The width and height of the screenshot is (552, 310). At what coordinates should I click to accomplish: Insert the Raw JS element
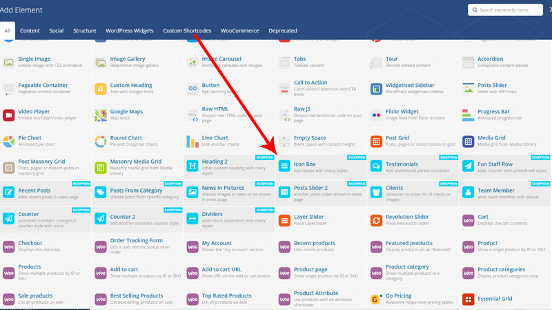tap(322, 115)
